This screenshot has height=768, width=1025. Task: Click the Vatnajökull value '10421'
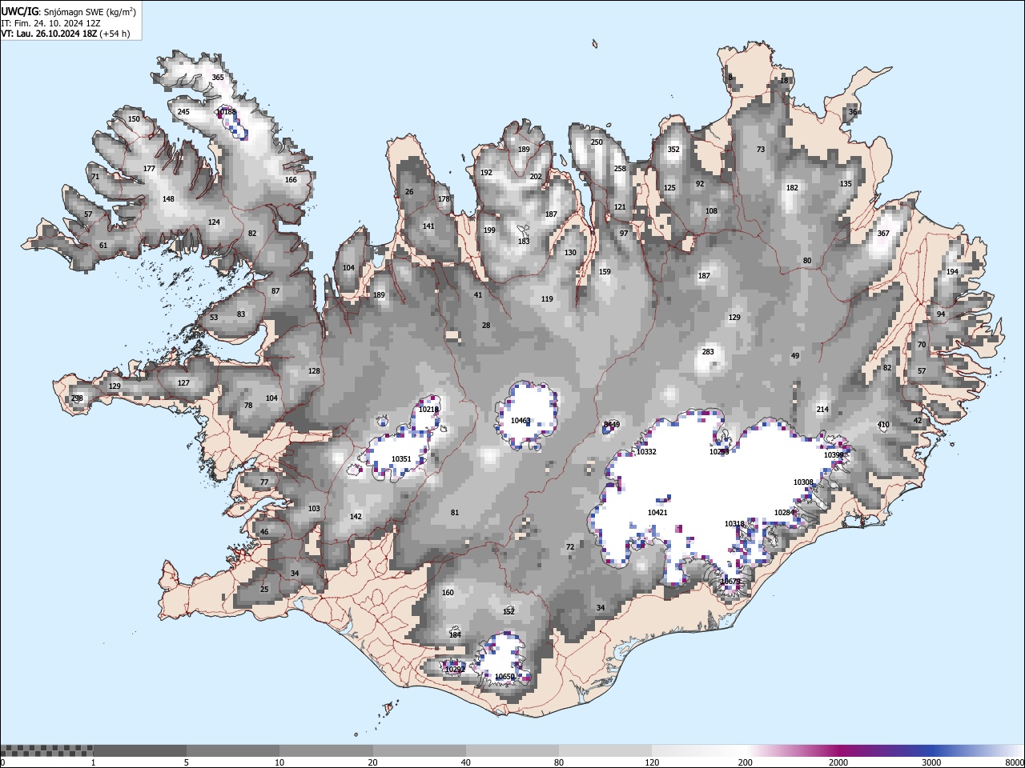point(657,513)
